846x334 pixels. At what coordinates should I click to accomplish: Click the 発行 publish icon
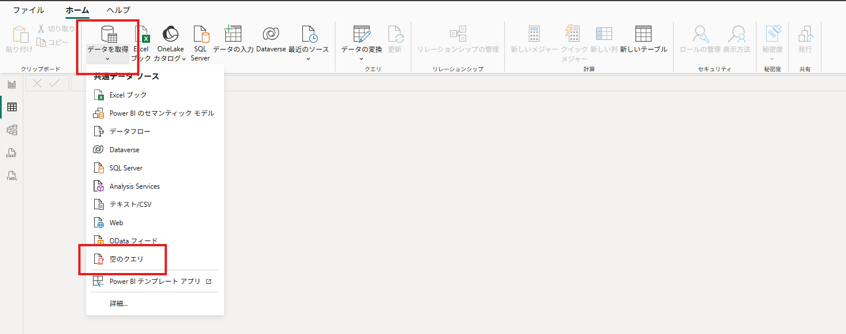[805, 34]
